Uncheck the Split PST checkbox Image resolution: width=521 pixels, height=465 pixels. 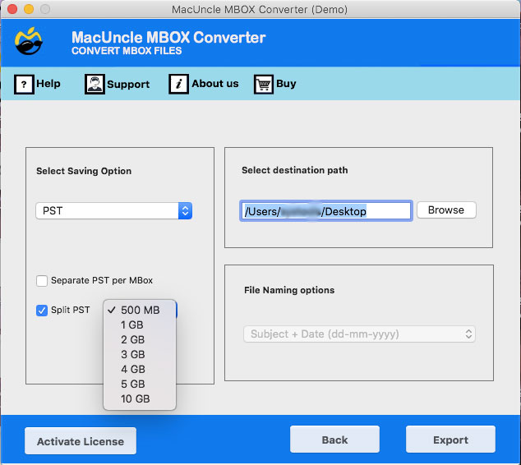[x=42, y=311]
